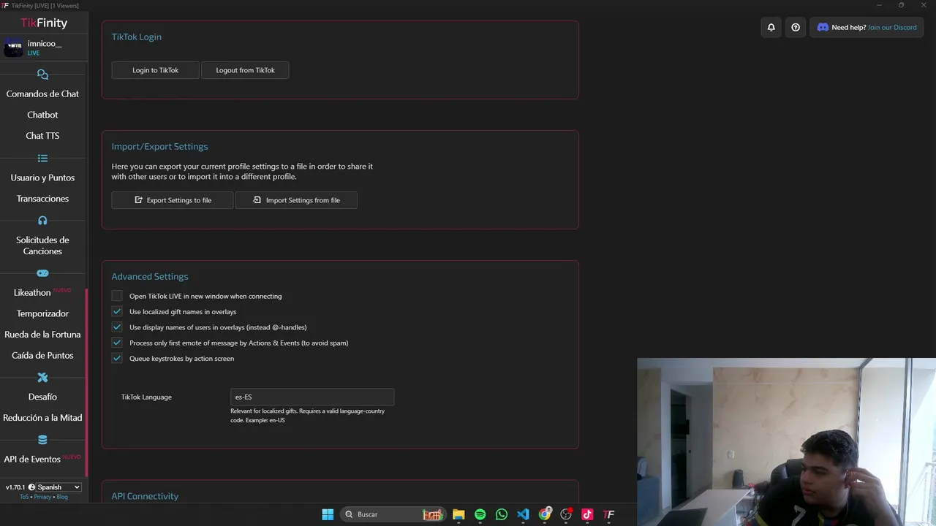The height and width of the screenshot is (526, 936).
Task: Open Solicitudes de Canciones section
Action: coord(42,245)
